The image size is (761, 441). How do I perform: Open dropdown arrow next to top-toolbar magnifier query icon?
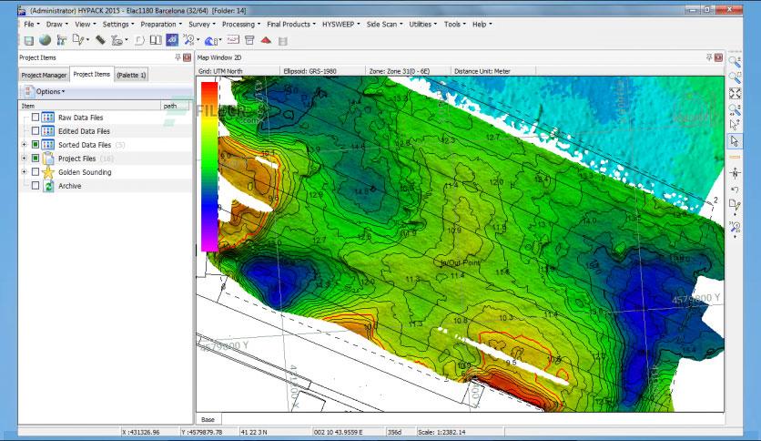pos(198,40)
